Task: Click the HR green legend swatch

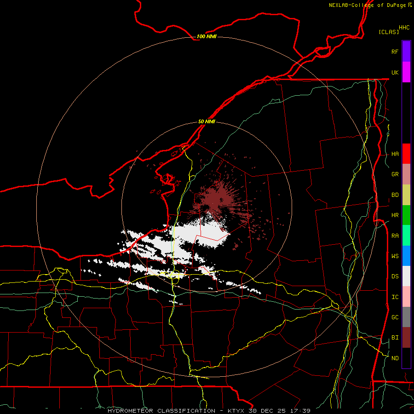Action: click(x=406, y=215)
